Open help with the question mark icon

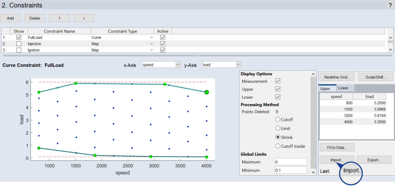(390, 5)
